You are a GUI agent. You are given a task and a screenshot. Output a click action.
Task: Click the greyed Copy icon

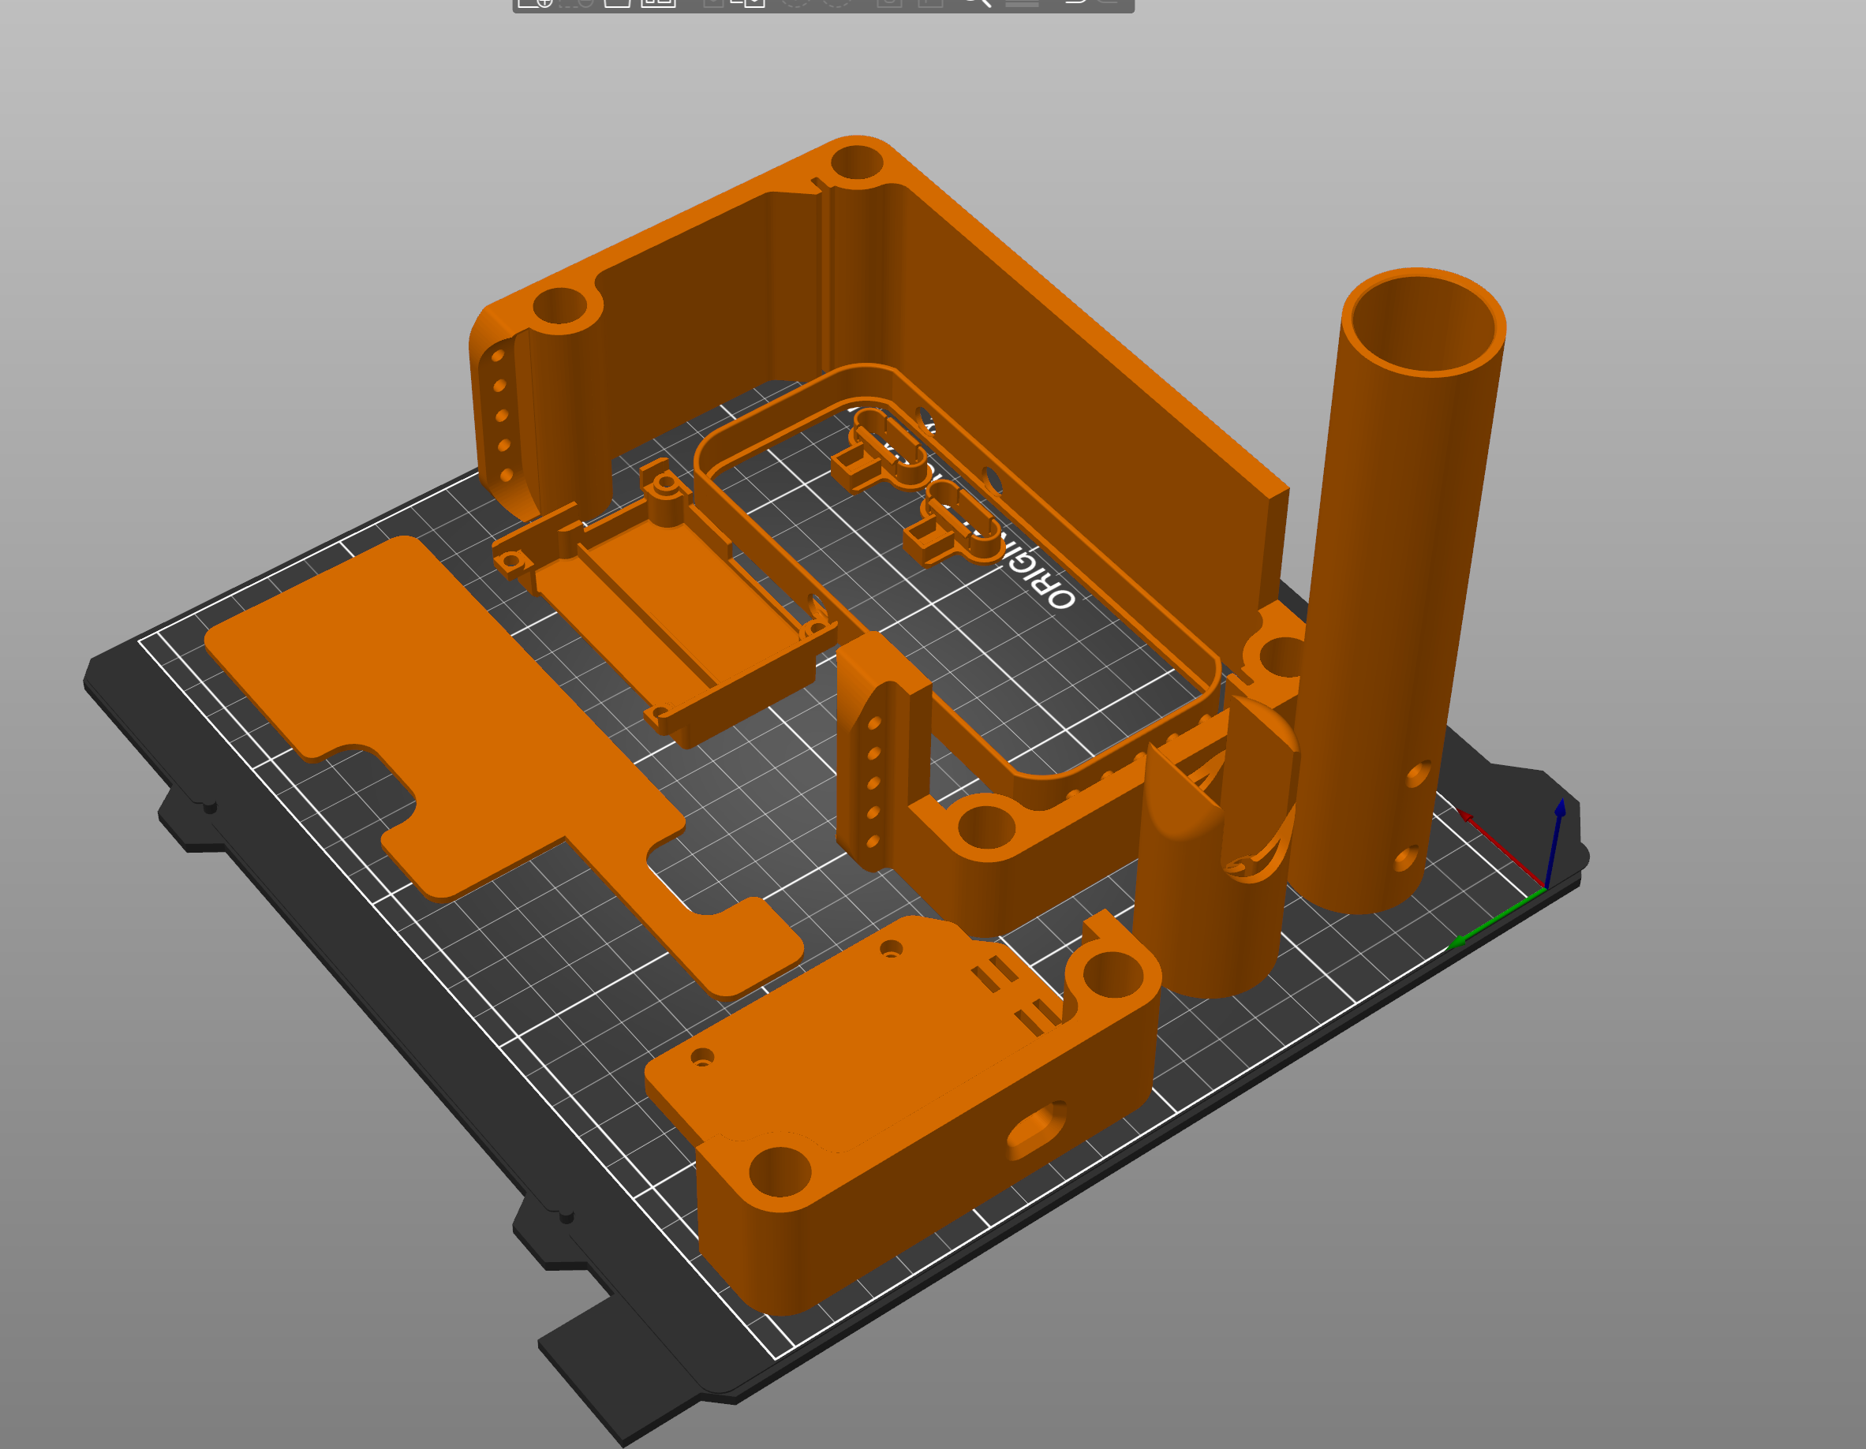click(713, 2)
